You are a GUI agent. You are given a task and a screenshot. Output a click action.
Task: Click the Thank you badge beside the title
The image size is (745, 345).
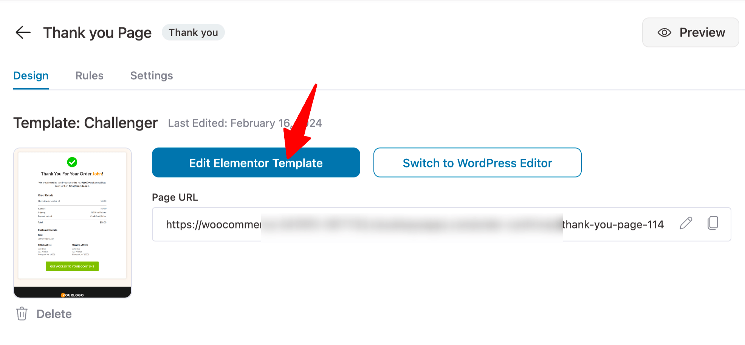pos(193,32)
